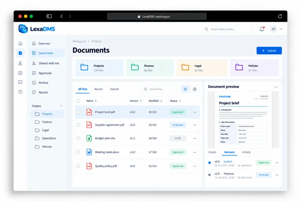Open the All files tab

[83, 89]
